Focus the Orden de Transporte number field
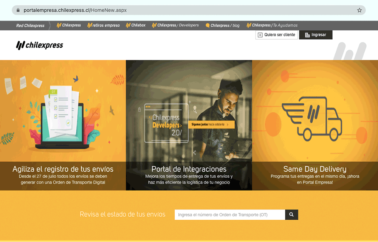378x242 pixels. click(x=230, y=214)
